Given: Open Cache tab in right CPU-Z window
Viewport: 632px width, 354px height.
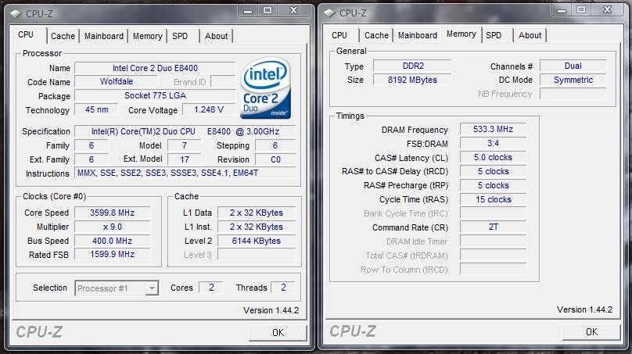Looking at the screenshot, I should [x=376, y=35].
